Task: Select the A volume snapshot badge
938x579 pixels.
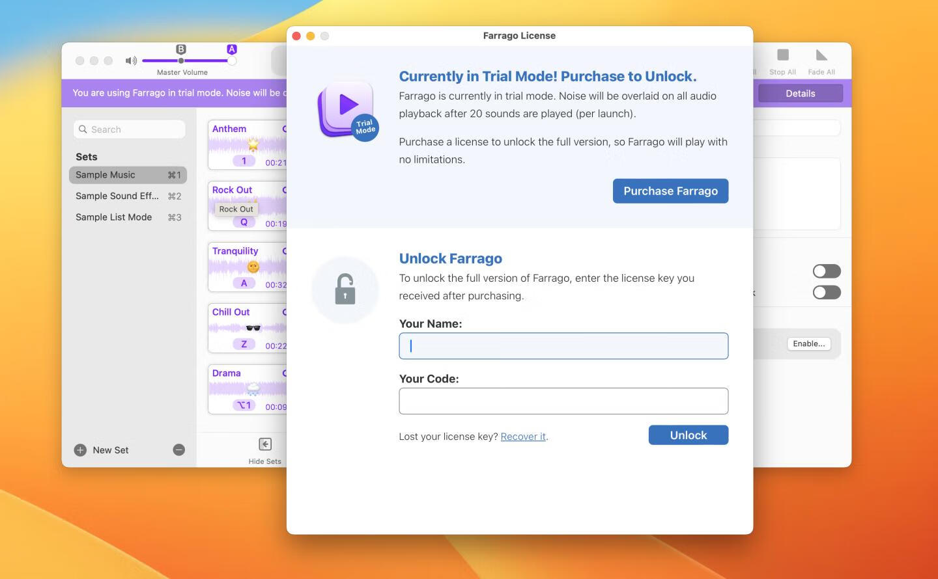Action: (x=231, y=49)
